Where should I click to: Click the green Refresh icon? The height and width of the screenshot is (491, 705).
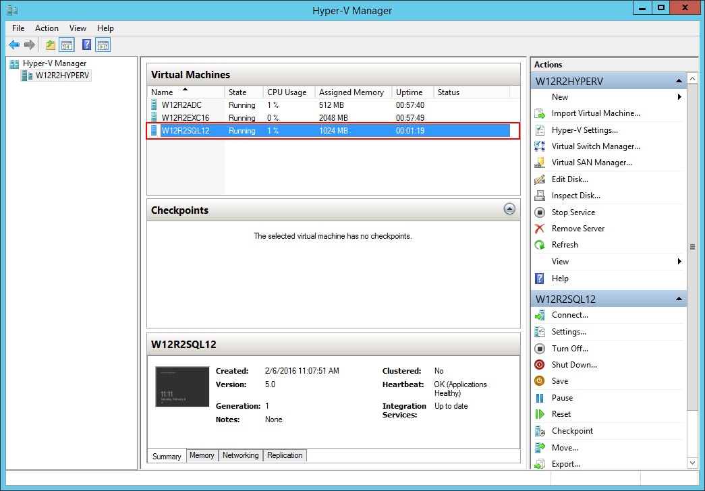pyautogui.click(x=540, y=245)
